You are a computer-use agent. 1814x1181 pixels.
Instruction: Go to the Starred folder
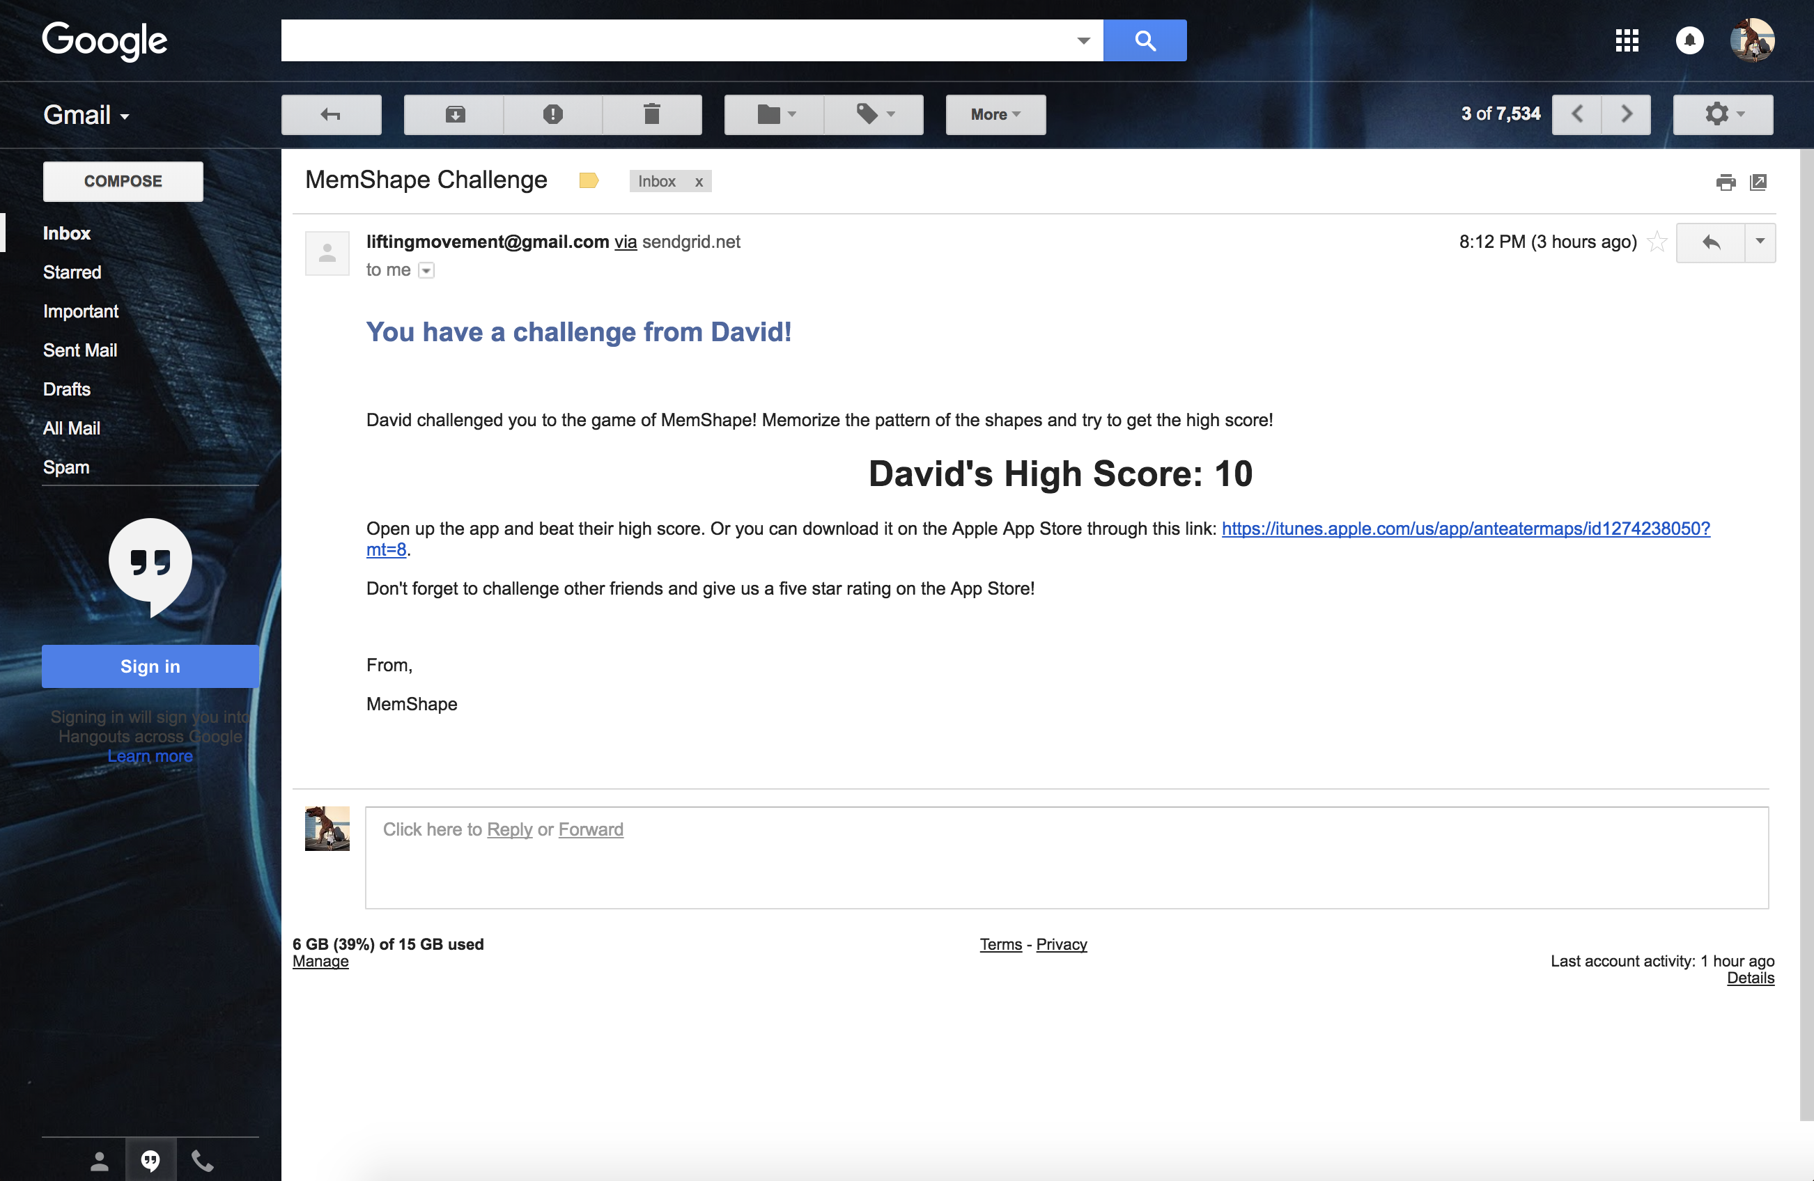coord(72,272)
